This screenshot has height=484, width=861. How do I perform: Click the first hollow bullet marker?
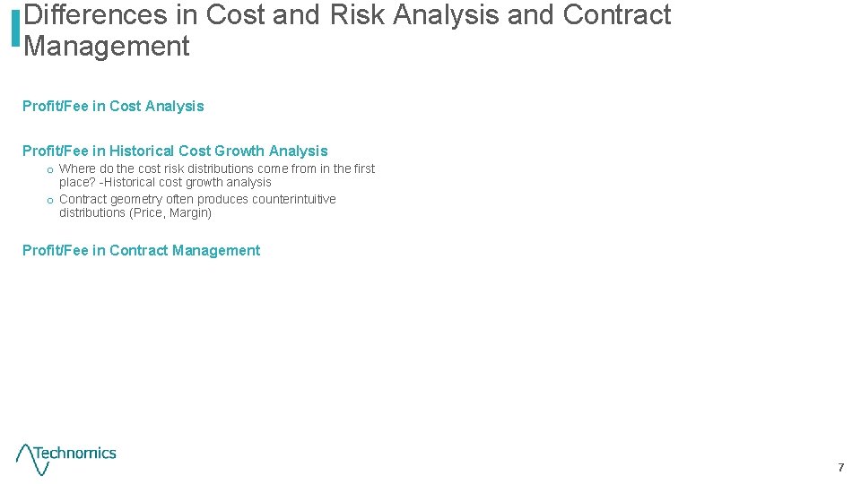(50, 169)
